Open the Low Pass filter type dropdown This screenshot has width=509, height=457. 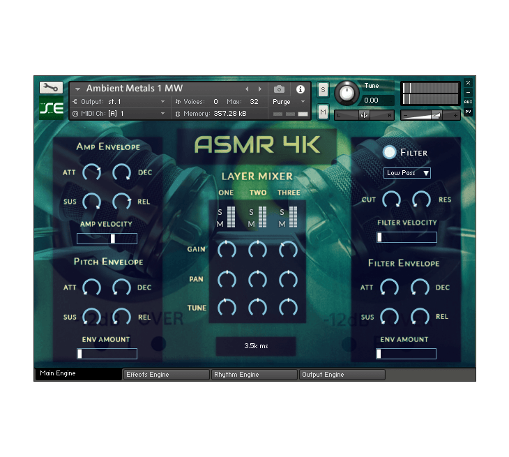(x=407, y=173)
